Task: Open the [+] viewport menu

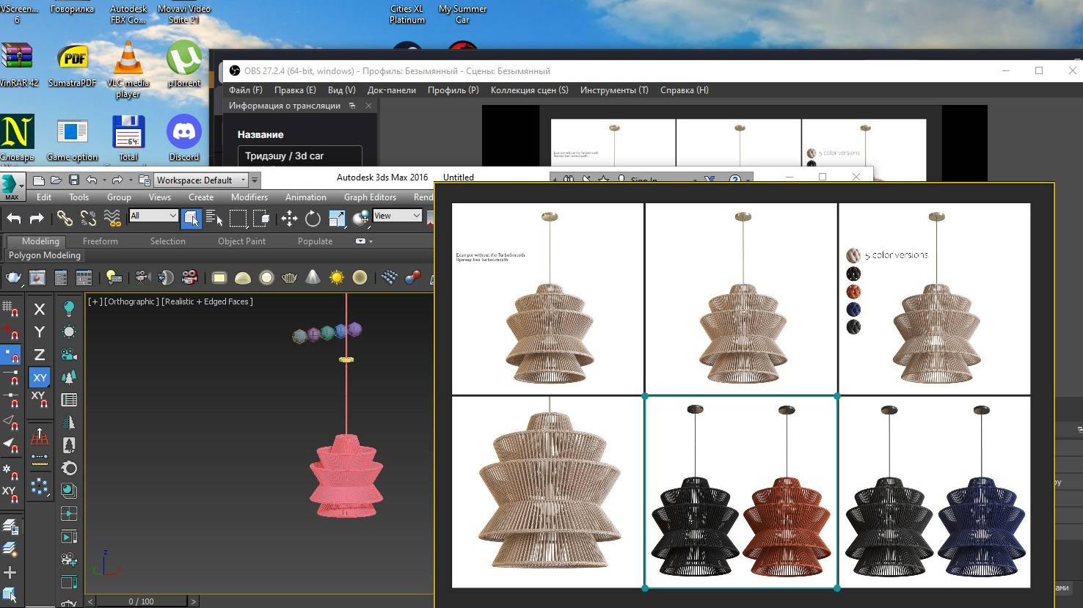Action: 95,301
